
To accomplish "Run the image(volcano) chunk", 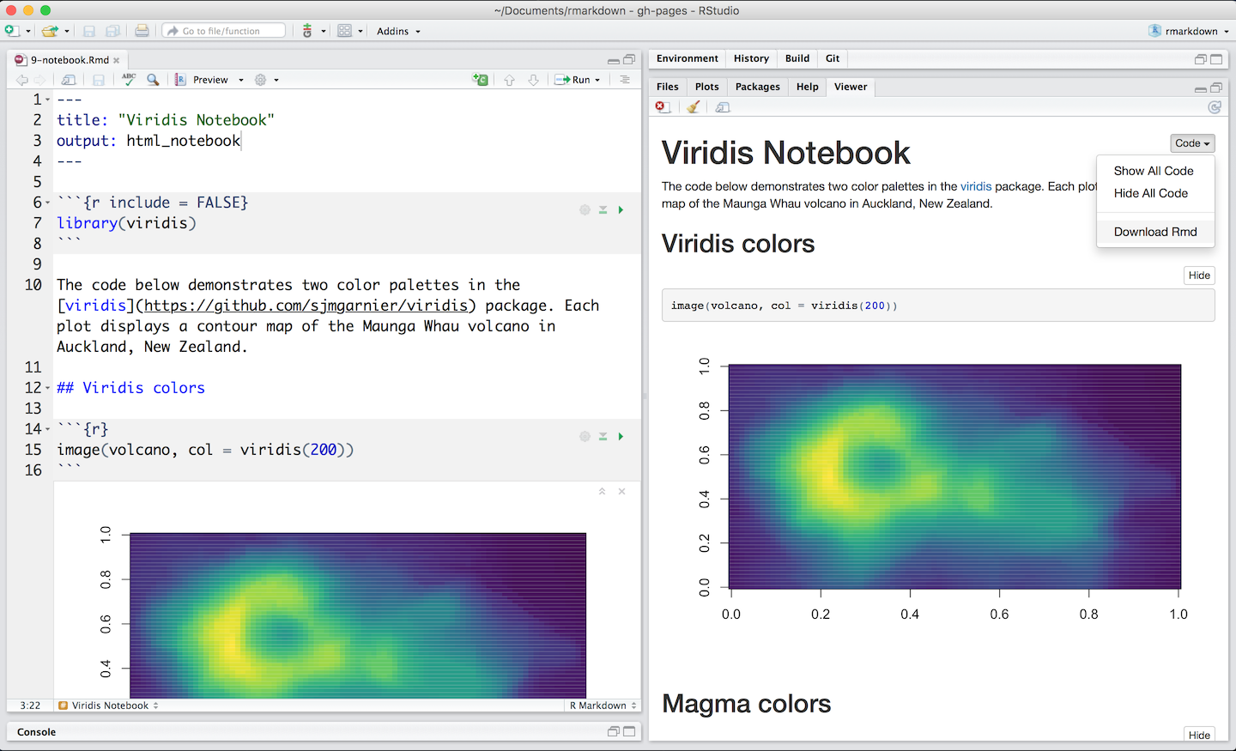I will tap(621, 437).
